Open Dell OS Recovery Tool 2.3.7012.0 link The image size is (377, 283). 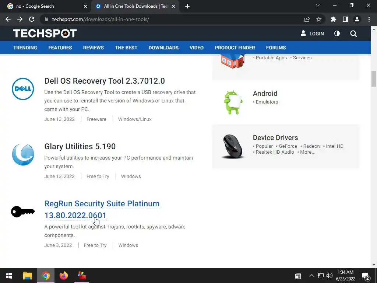[105, 81]
